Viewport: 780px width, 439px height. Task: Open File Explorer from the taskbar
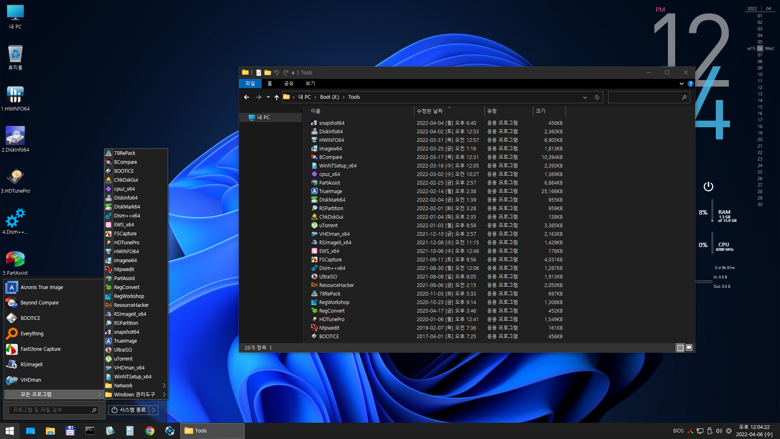(50, 431)
